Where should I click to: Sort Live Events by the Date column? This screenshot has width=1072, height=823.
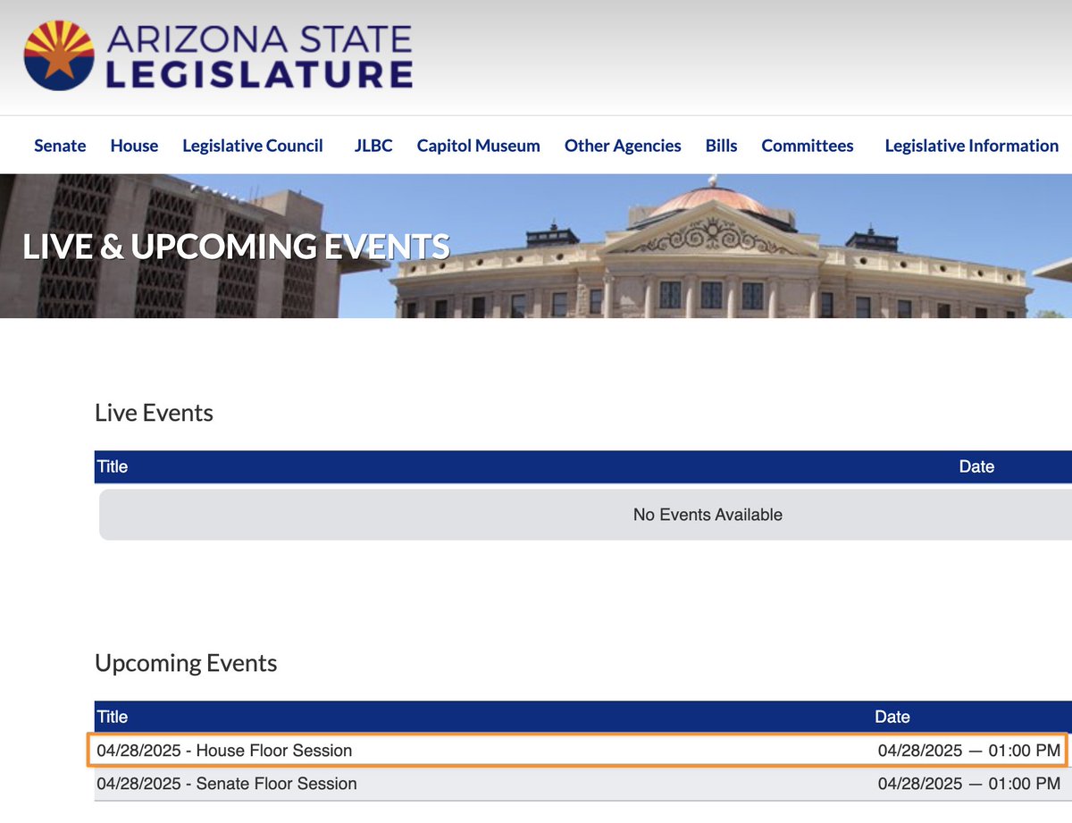[977, 466]
